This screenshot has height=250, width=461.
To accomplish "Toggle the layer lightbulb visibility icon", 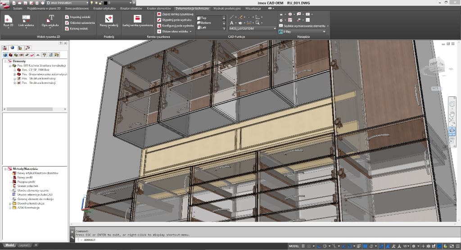I will (90, 3).
